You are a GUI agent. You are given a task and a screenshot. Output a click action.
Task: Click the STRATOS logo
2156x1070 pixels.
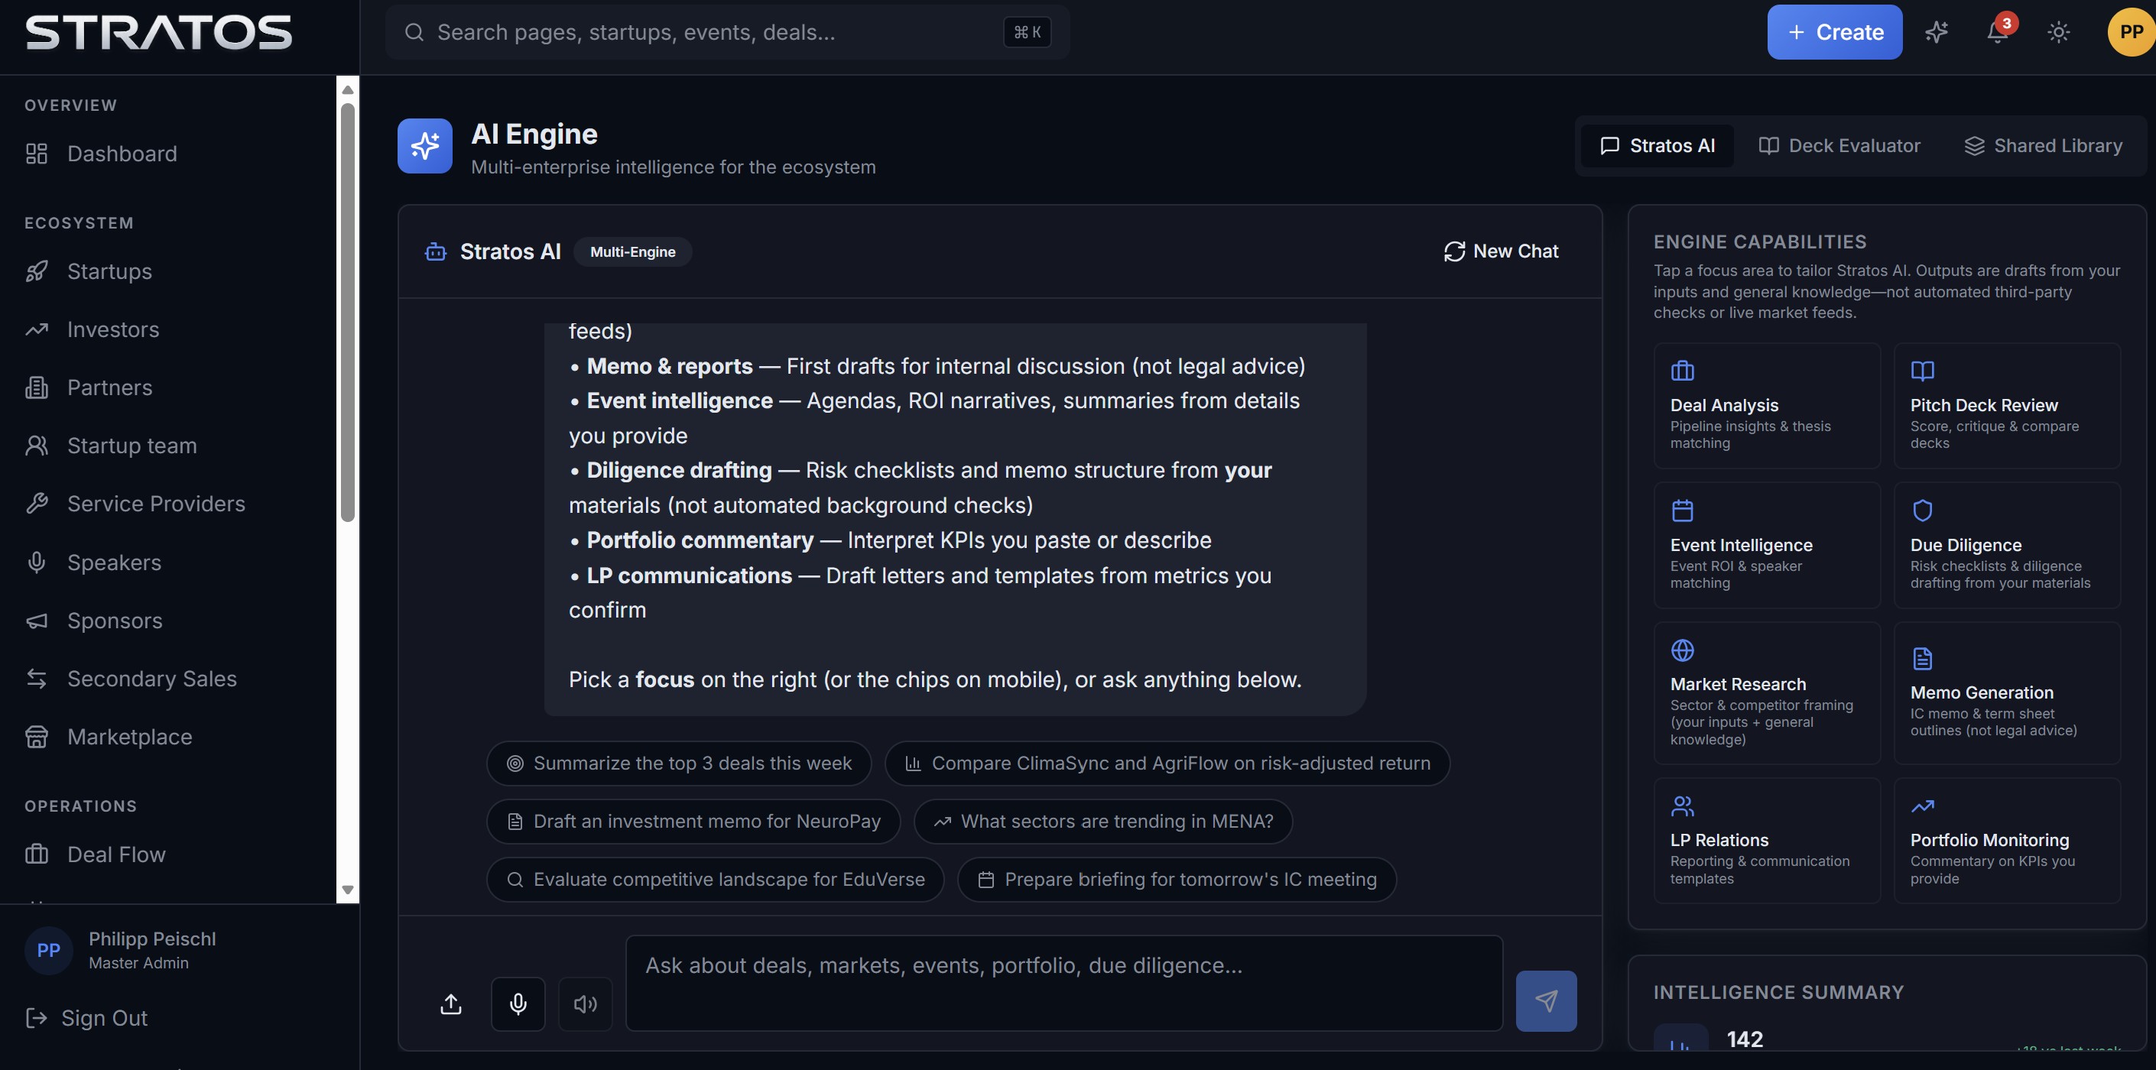coord(158,33)
